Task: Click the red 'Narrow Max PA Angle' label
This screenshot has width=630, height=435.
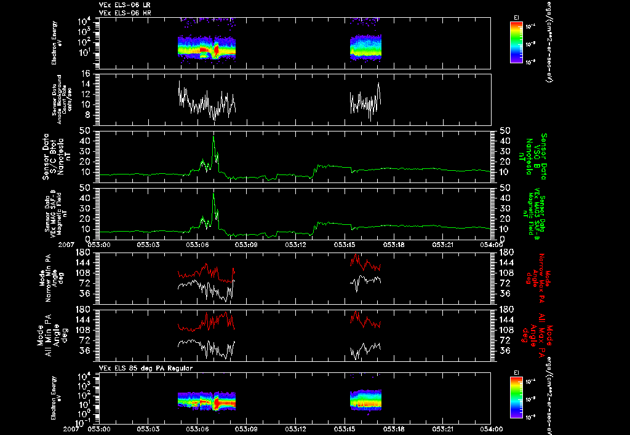Action: coord(536,278)
